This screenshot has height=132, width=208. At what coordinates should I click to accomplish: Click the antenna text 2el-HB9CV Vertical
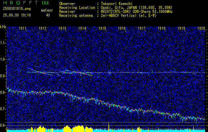click(119, 16)
